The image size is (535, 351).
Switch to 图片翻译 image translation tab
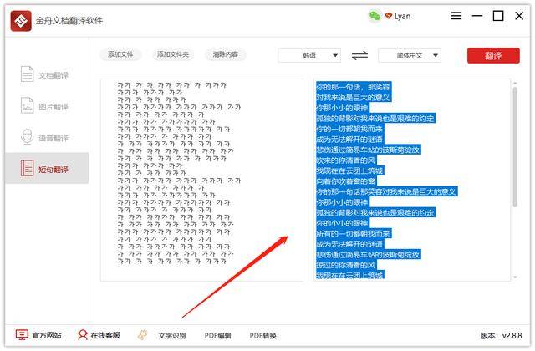45,107
